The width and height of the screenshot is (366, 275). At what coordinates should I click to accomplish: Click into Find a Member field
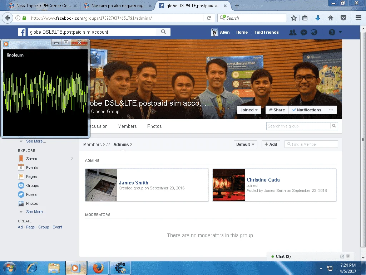[311, 144]
